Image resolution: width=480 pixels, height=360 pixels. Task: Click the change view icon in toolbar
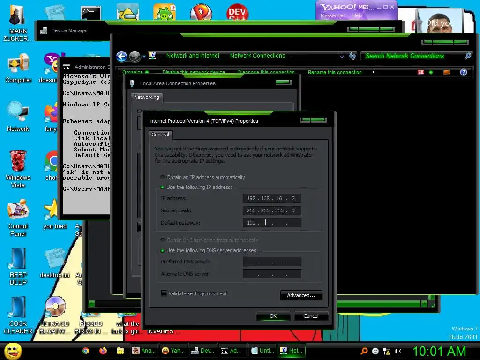[421, 72]
